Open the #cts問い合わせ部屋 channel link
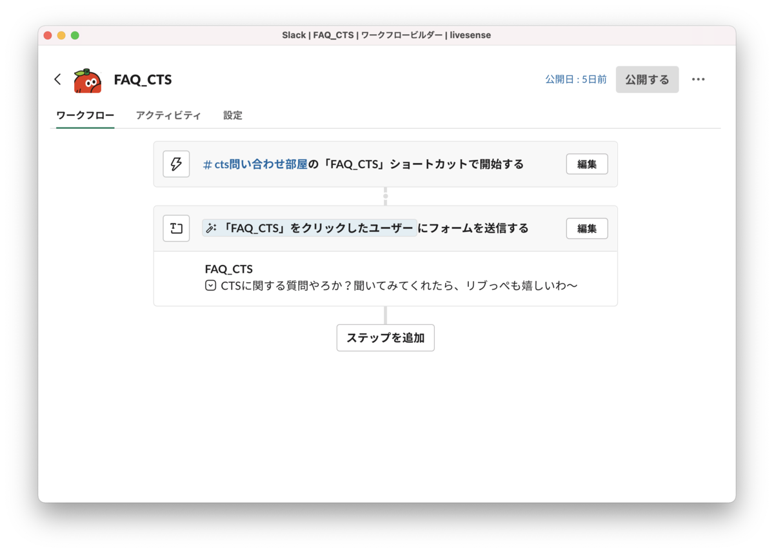Image resolution: width=774 pixels, height=553 pixels. click(255, 164)
